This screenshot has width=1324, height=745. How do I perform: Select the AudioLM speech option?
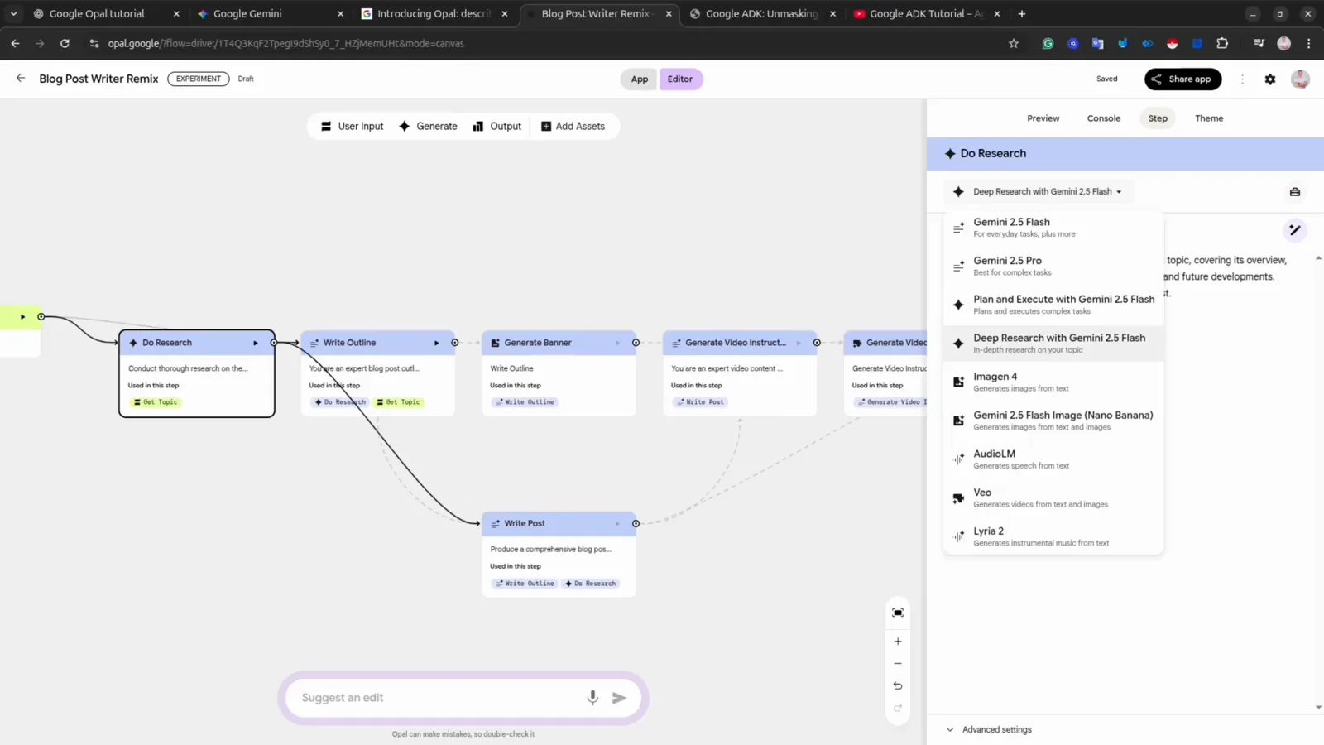pos(1053,459)
